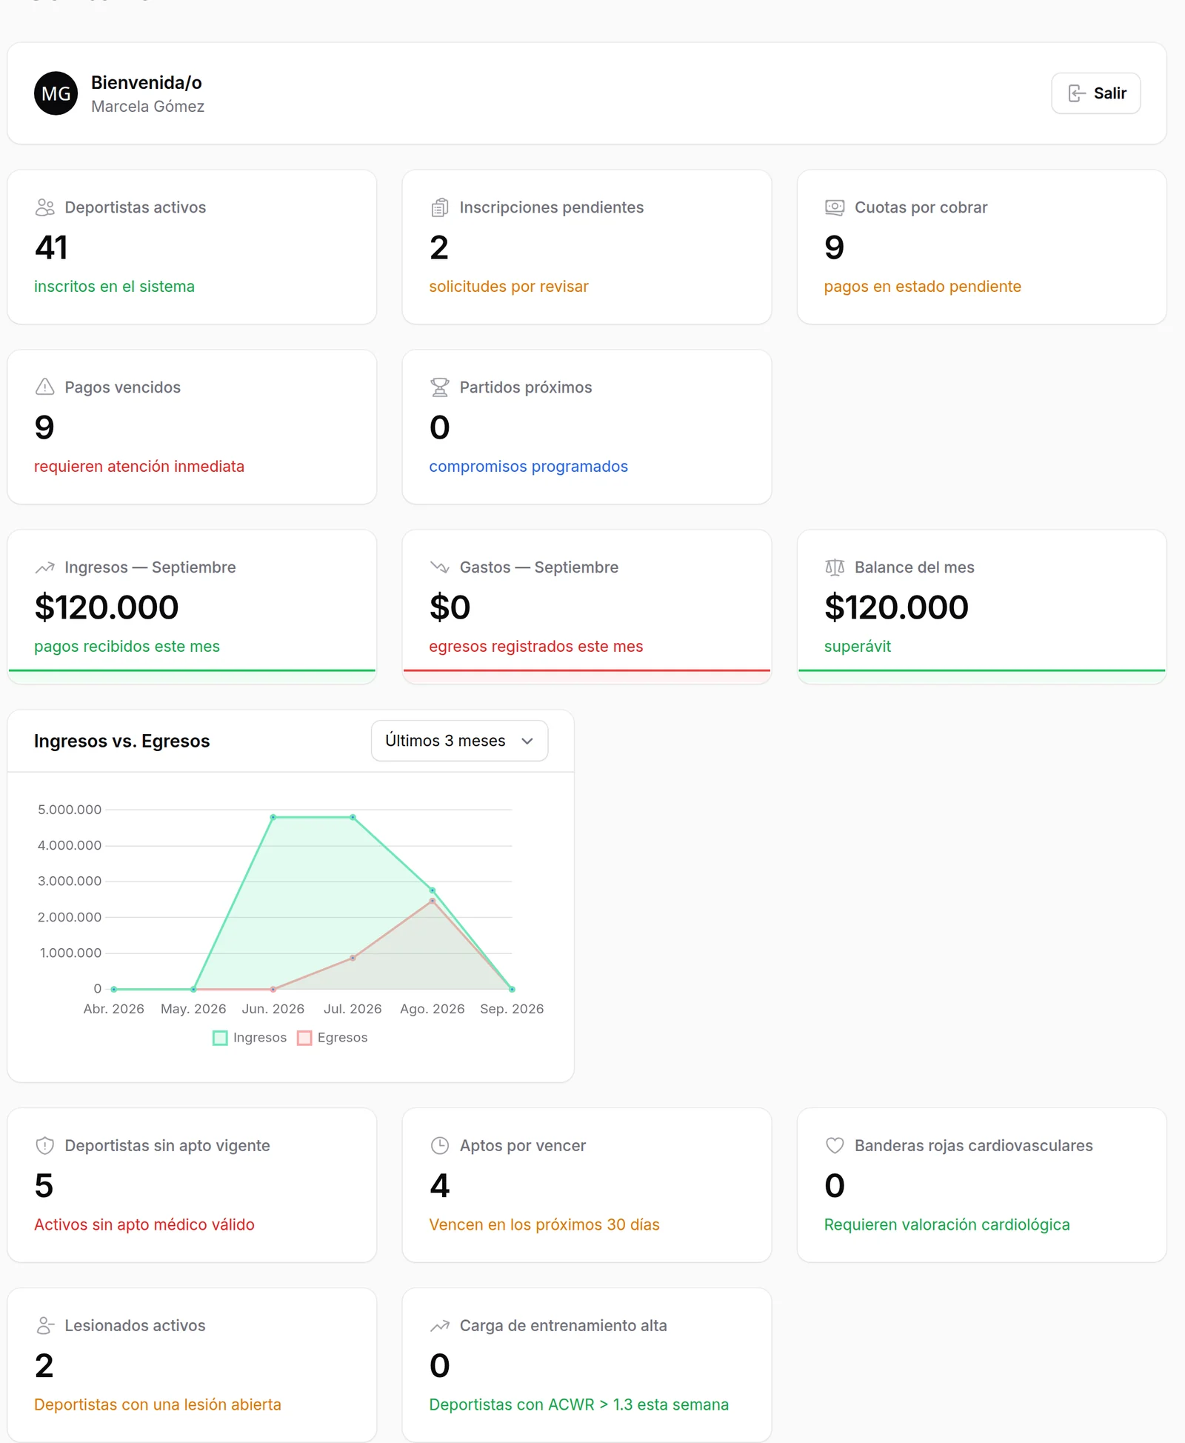Click the 'compromisos programados' text
This screenshot has height=1443, width=1185.
click(x=528, y=467)
